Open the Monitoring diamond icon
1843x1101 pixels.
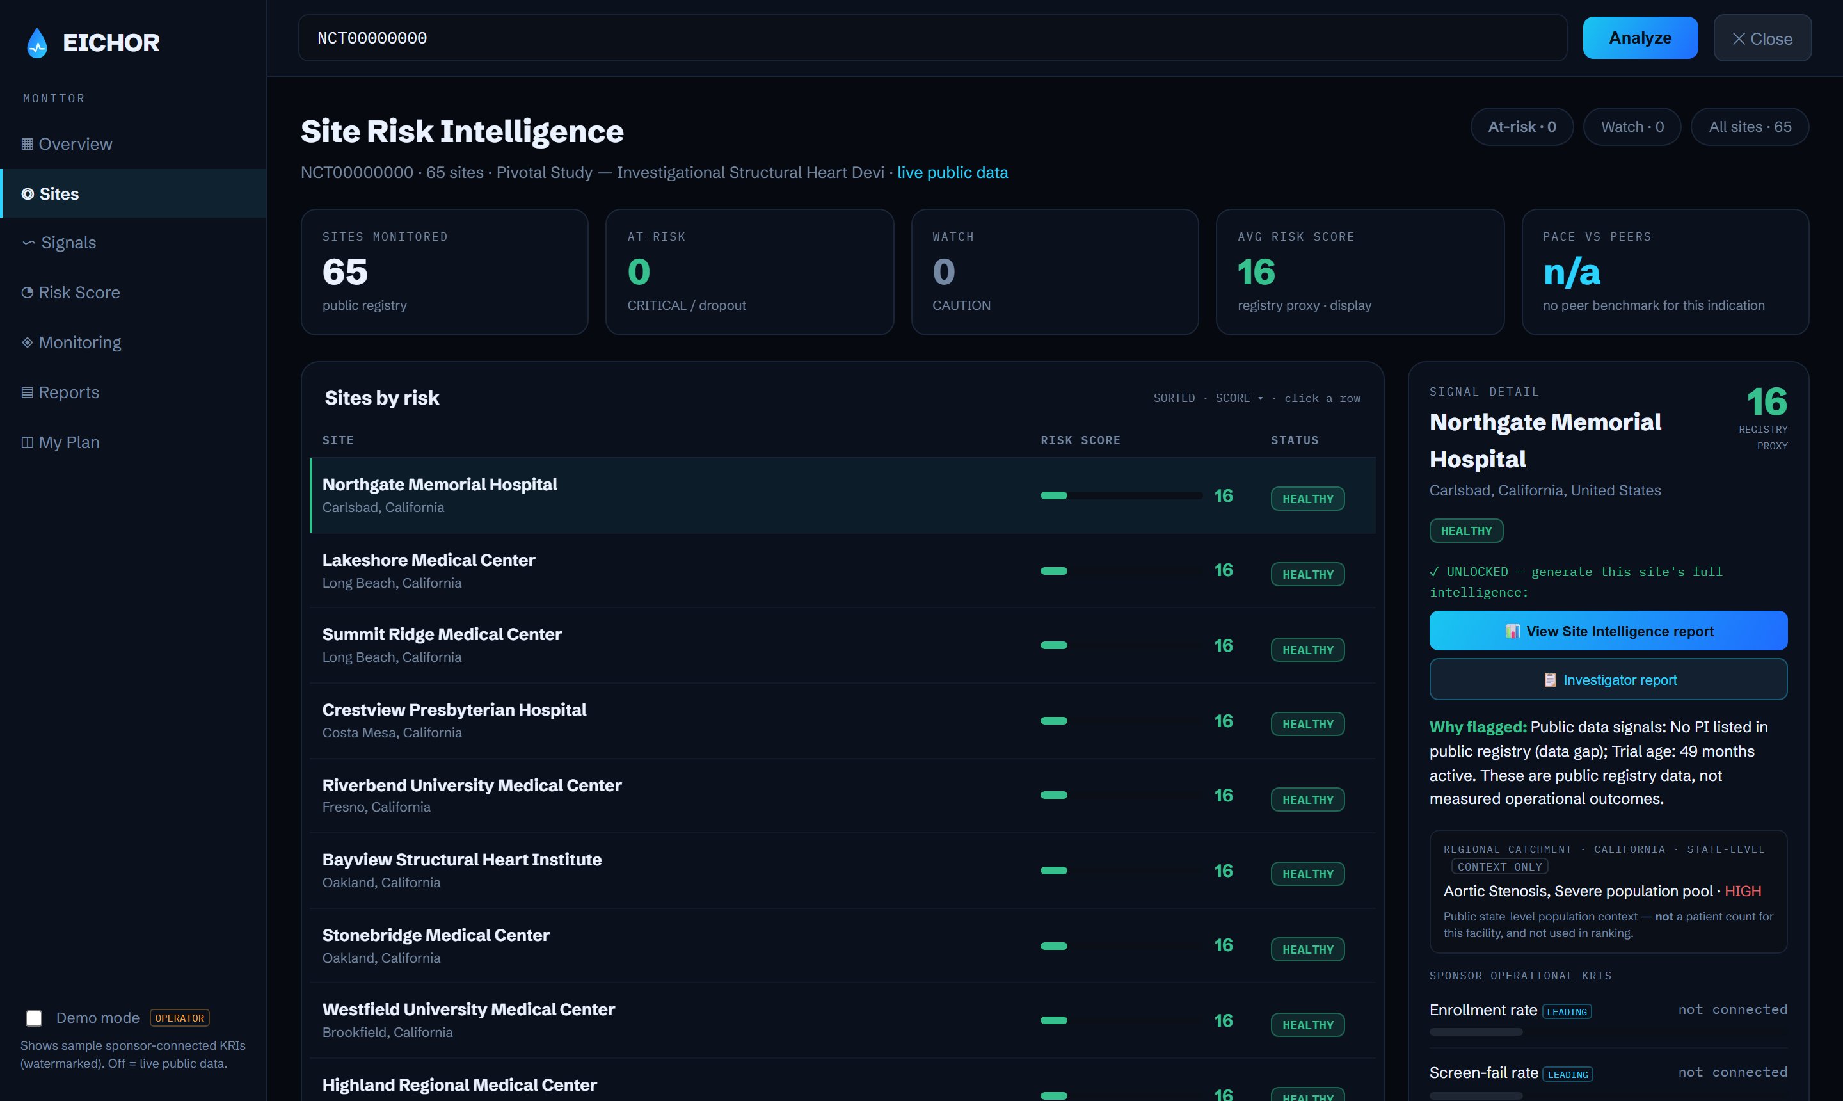28,342
